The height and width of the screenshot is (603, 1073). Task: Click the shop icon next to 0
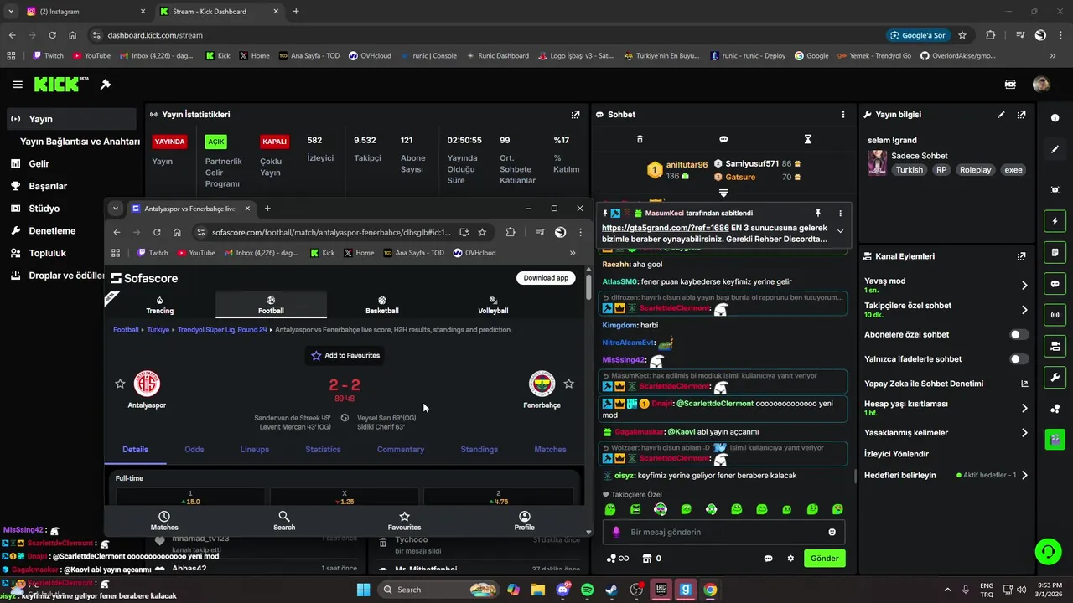[x=646, y=559]
